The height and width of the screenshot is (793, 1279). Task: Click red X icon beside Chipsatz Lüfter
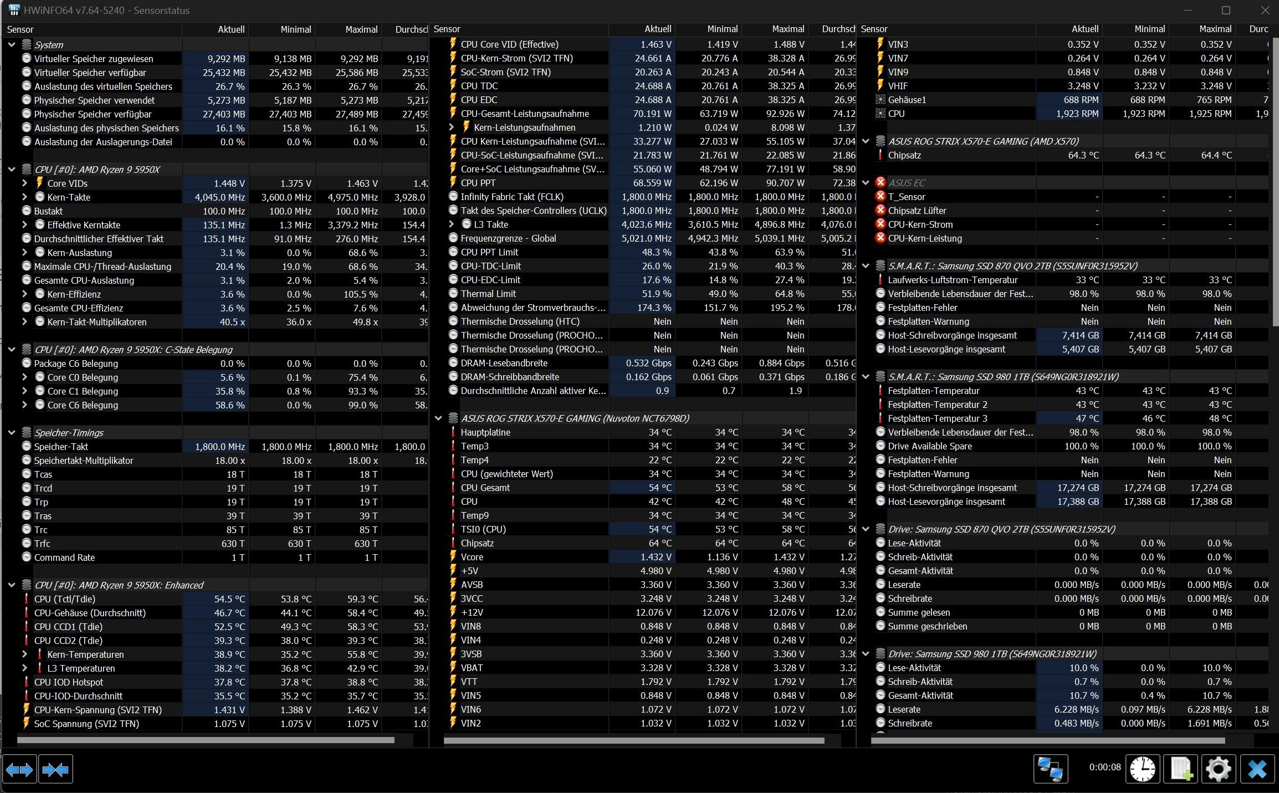pyautogui.click(x=880, y=210)
